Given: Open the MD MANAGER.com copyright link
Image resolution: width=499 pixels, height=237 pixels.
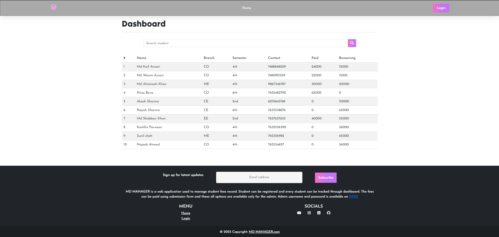Looking at the screenshot, I should click(264, 232).
